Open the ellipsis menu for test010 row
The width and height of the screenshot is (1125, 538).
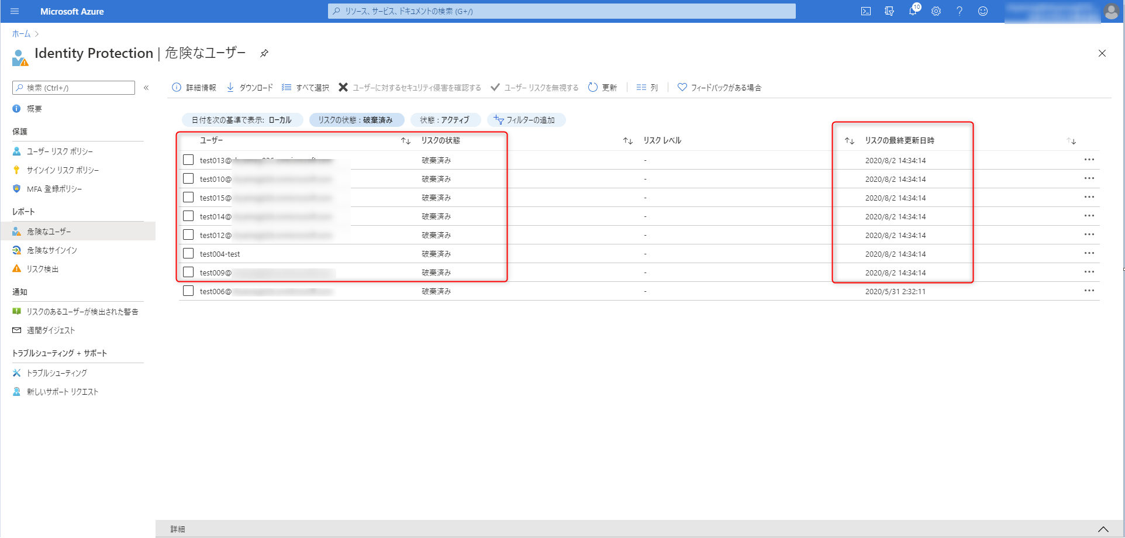coord(1089,178)
